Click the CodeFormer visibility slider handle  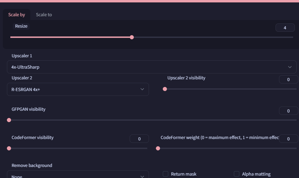(9, 148)
